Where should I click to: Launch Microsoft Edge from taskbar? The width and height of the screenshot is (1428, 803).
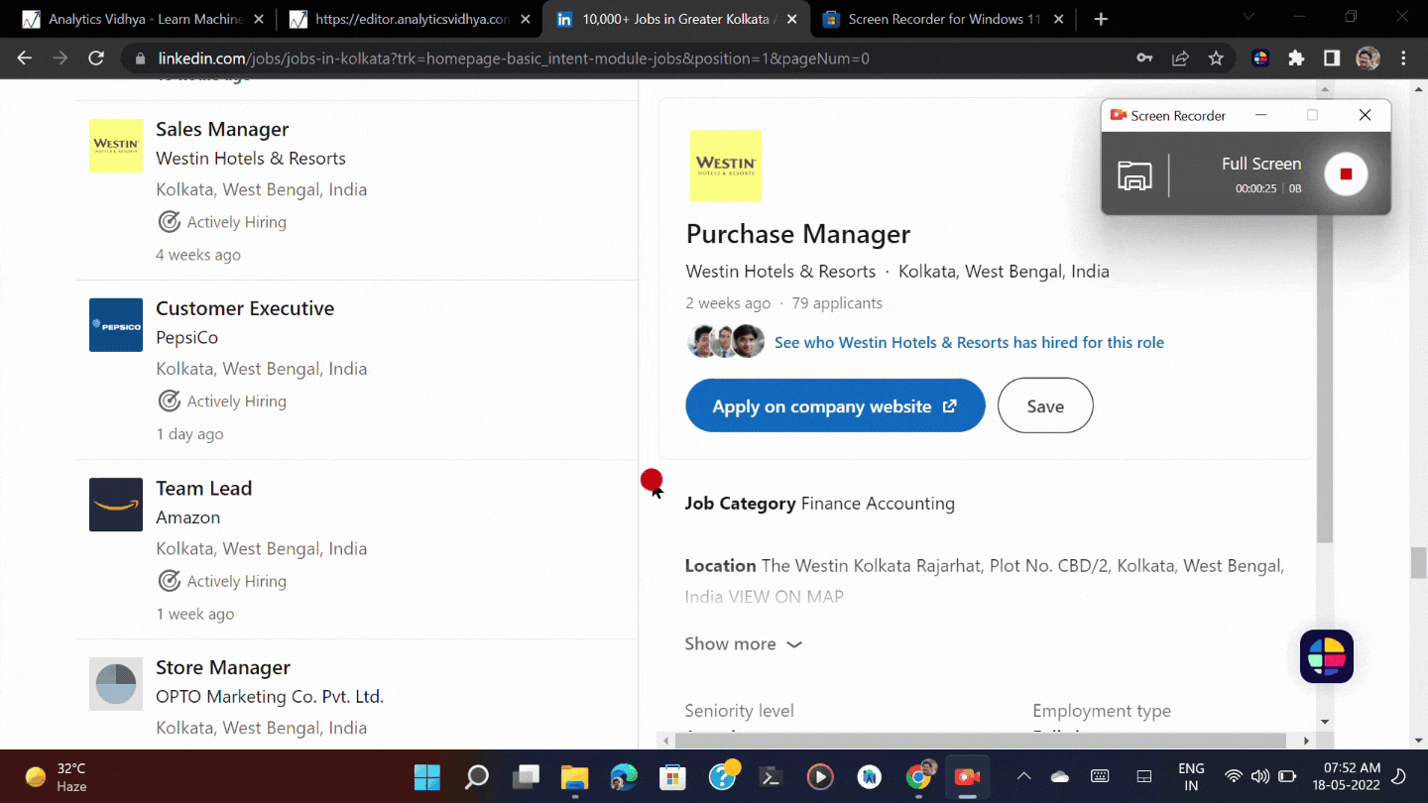624,776
